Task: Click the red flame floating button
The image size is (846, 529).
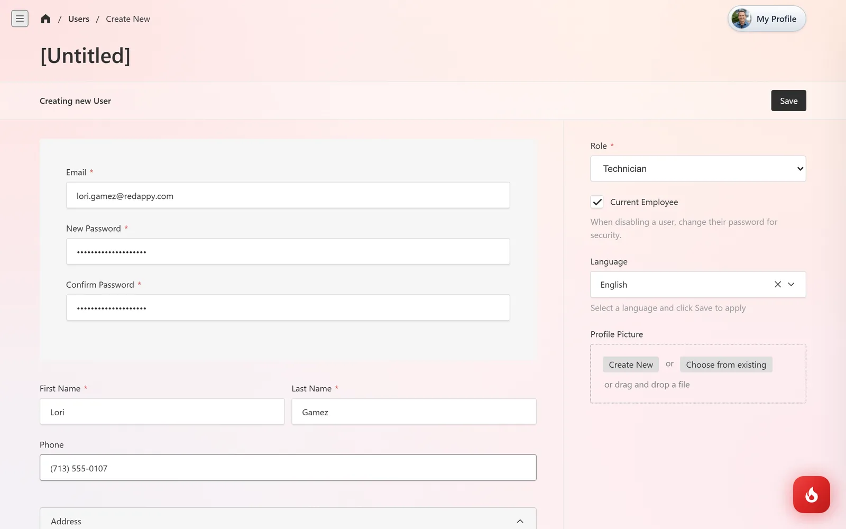Action: pyautogui.click(x=811, y=495)
